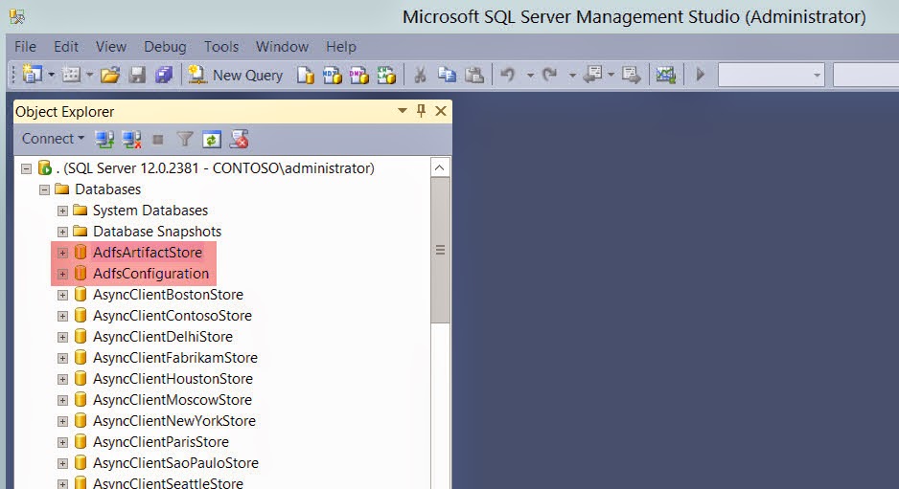Open the Help menu

pos(341,46)
